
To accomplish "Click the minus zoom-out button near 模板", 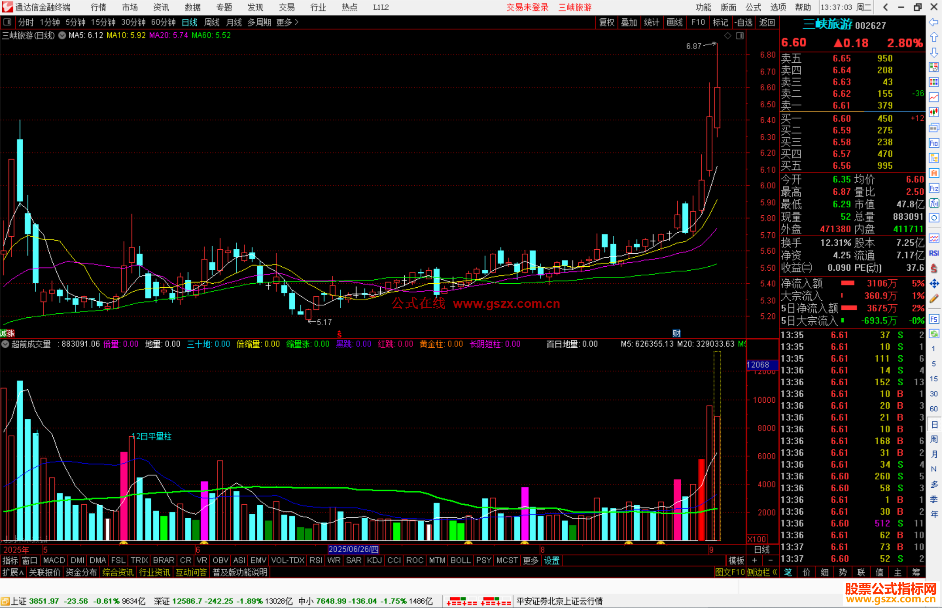I will [x=770, y=560].
